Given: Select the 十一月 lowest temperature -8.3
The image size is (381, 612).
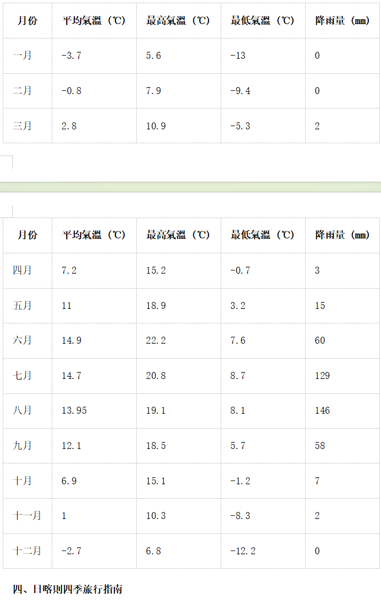Looking at the screenshot, I should (240, 516).
